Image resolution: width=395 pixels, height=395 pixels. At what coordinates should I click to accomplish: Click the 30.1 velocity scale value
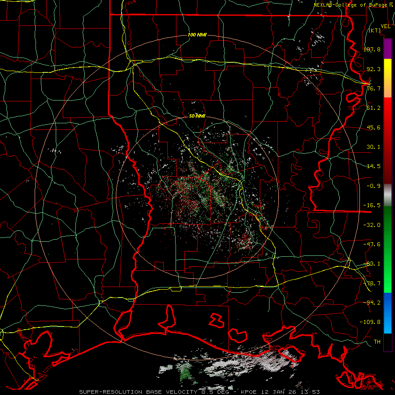pos(373,147)
